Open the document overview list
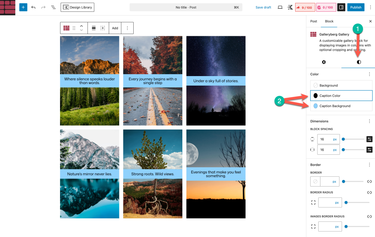 click(x=53, y=7)
